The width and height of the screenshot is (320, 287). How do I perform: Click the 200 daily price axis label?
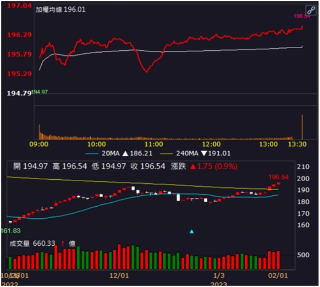point(303,179)
